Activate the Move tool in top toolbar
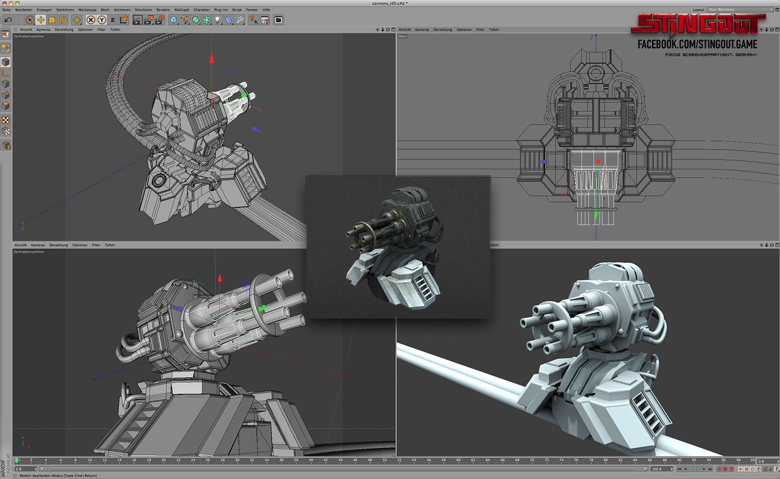780x479 pixels. [41, 20]
